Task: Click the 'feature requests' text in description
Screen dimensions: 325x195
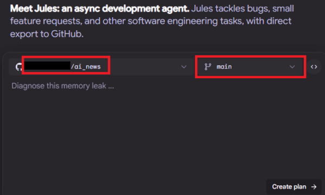Action: point(45,21)
